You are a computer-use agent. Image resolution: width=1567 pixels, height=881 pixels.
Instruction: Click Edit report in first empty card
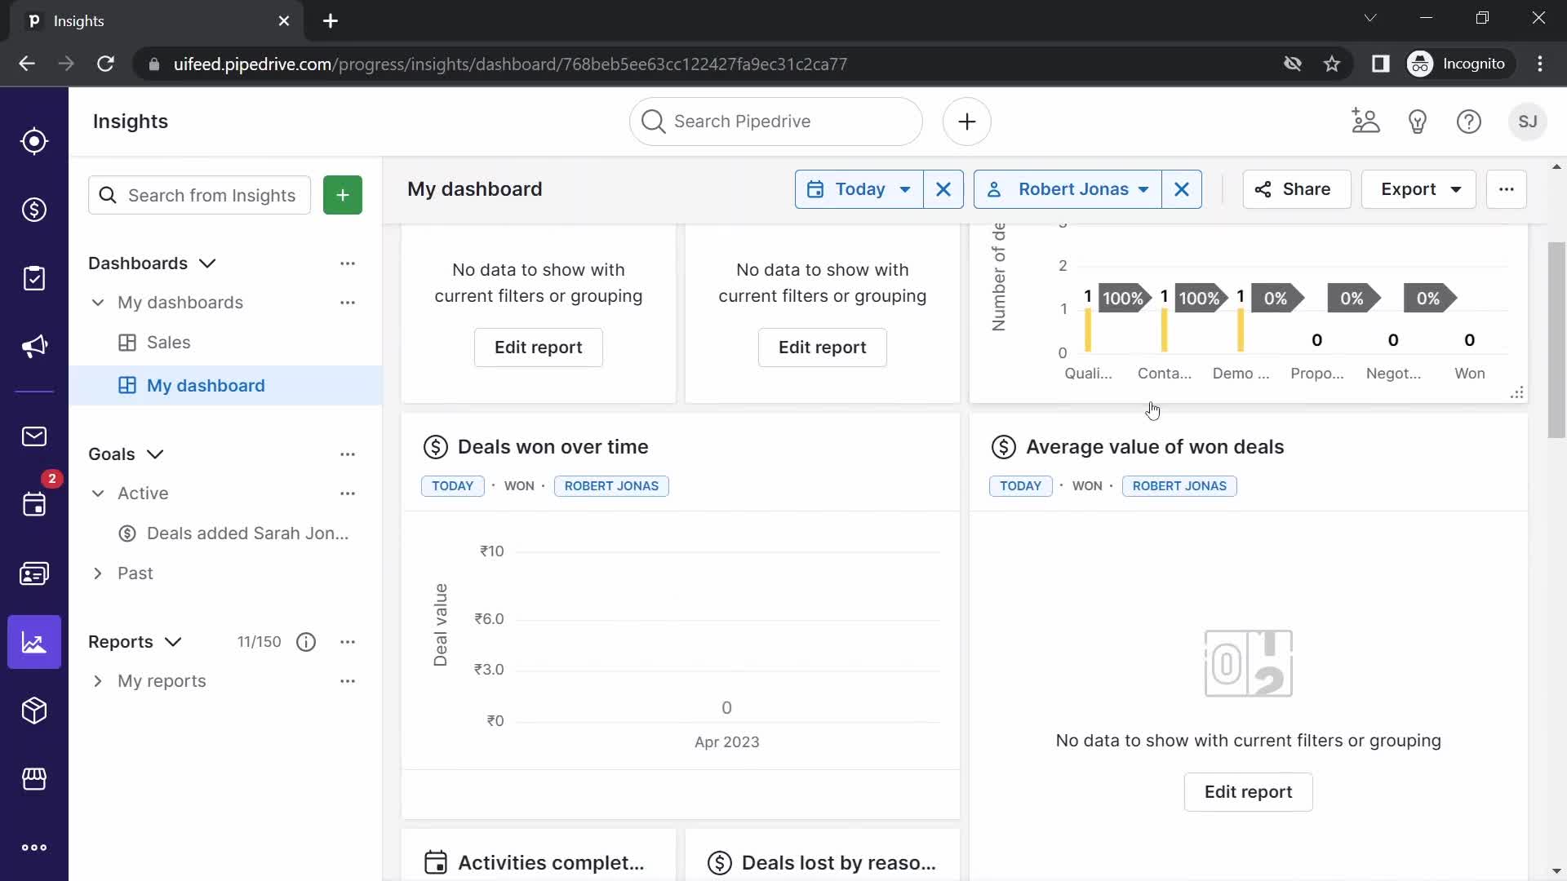539,348
